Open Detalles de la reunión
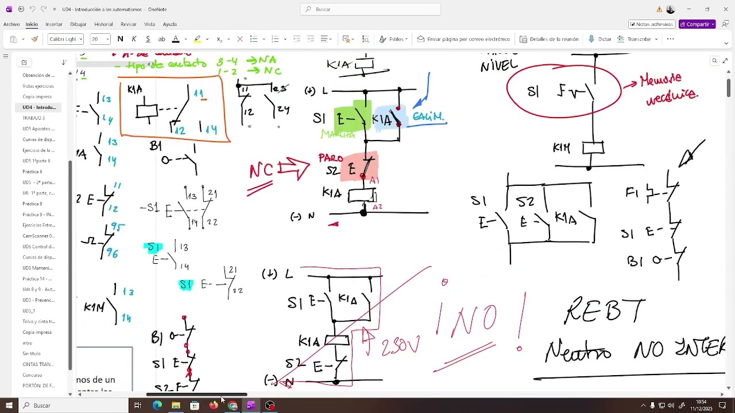The width and height of the screenshot is (735, 413). tap(550, 39)
